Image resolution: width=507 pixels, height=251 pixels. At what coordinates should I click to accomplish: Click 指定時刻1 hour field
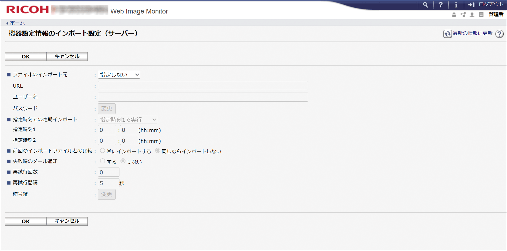click(x=107, y=130)
